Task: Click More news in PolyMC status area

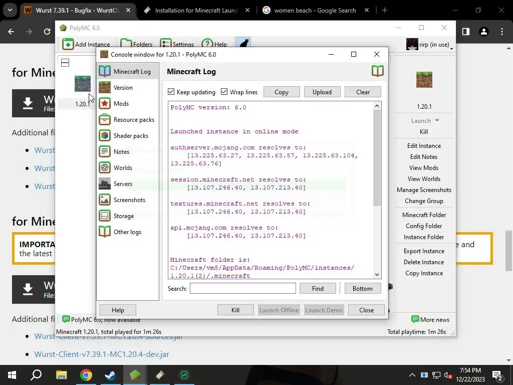Action: pos(430,319)
